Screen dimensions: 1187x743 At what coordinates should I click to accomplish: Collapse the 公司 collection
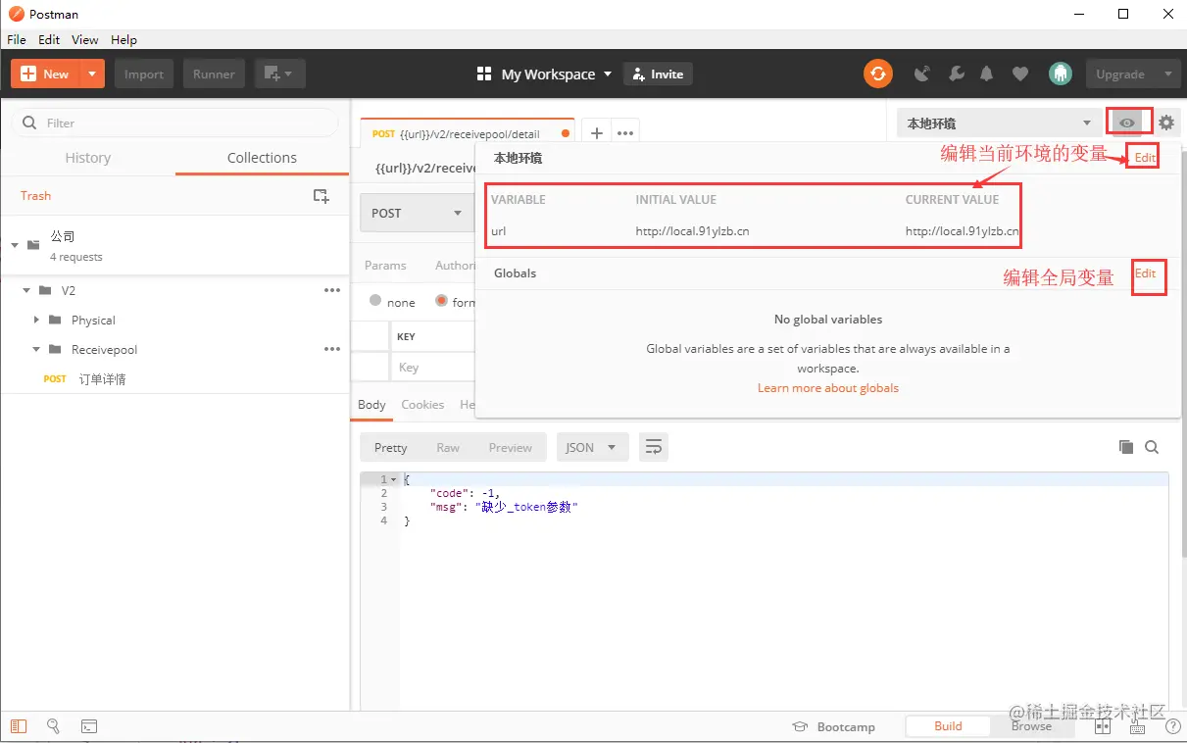click(x=15, y=245)
